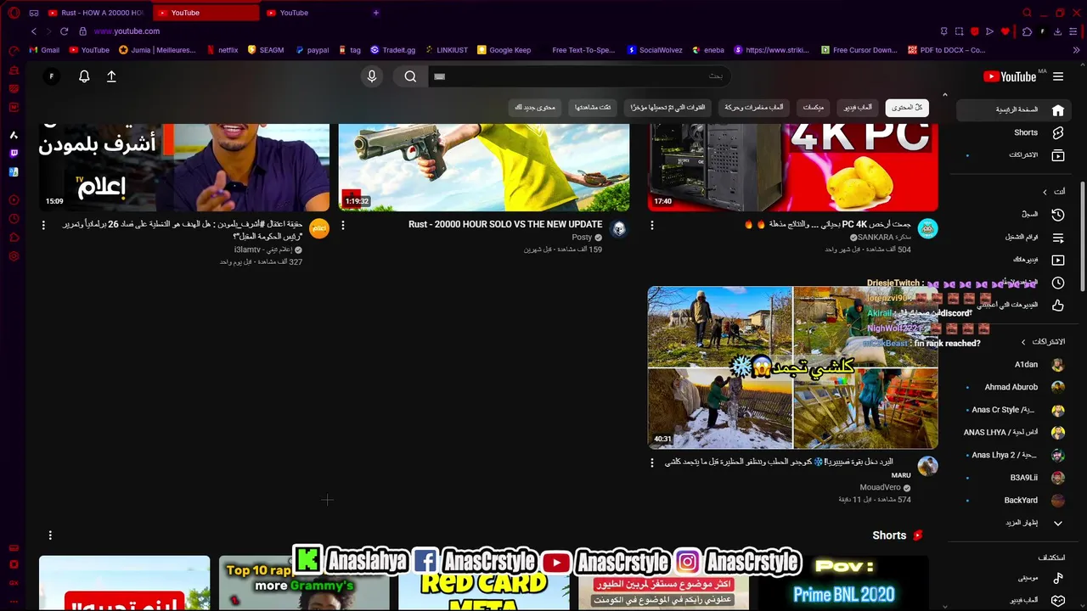Image resolution: width=1087 pixels, height=611 pixels.
Task: Open Gmail bookmark
Action: [44, 50]
